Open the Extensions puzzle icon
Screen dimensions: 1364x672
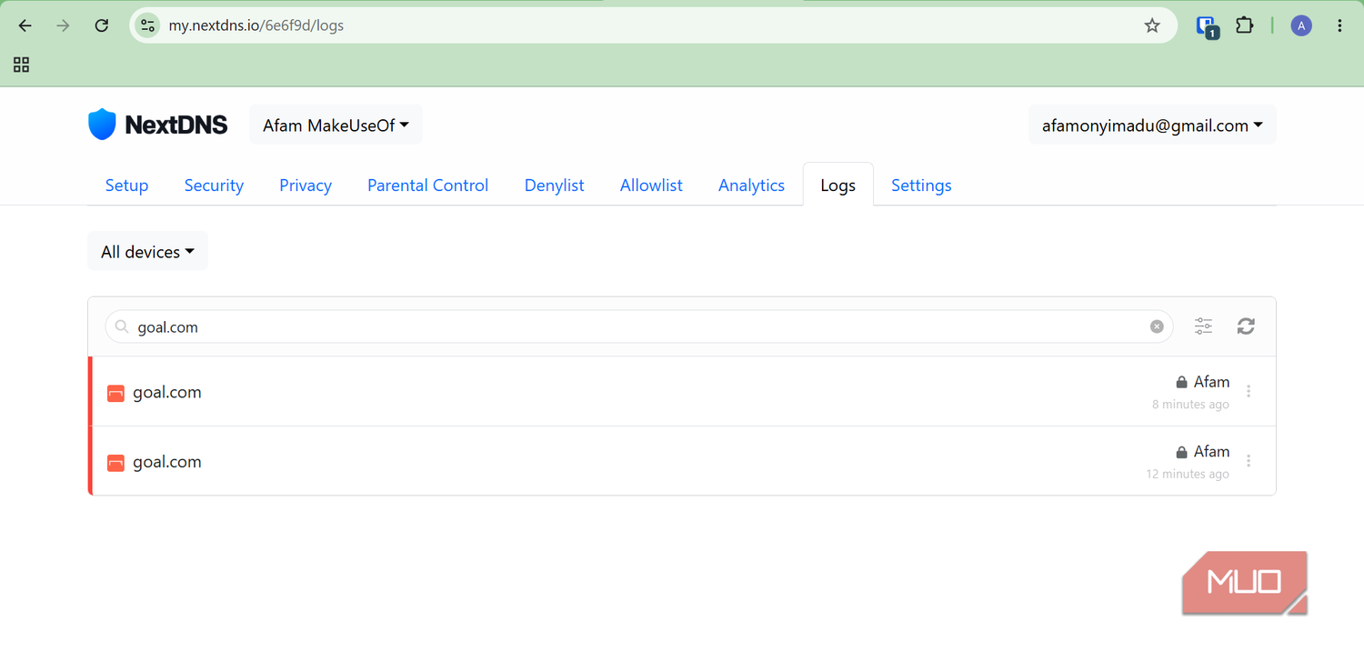(1245, 25)
